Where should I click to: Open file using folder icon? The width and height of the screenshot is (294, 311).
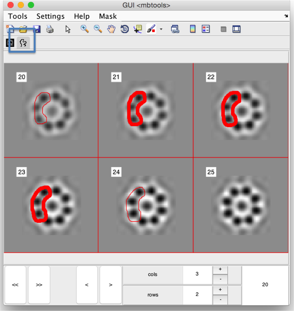point(23,29)
